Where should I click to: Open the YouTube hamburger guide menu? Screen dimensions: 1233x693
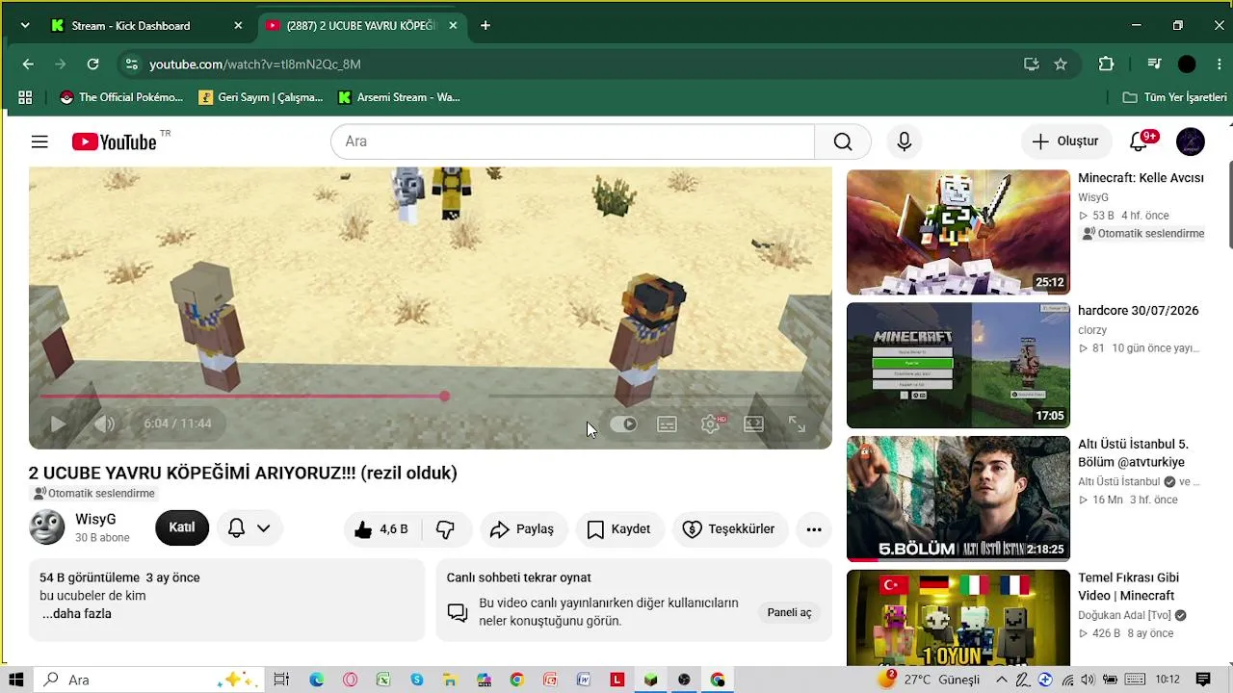point(39,141)
